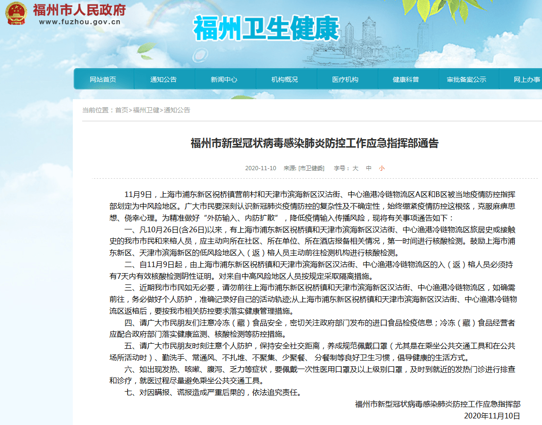Select the 健康科普 navigation item
Image resolution: width=542 pixels, height=425 pixels.
tap(406, 79)
